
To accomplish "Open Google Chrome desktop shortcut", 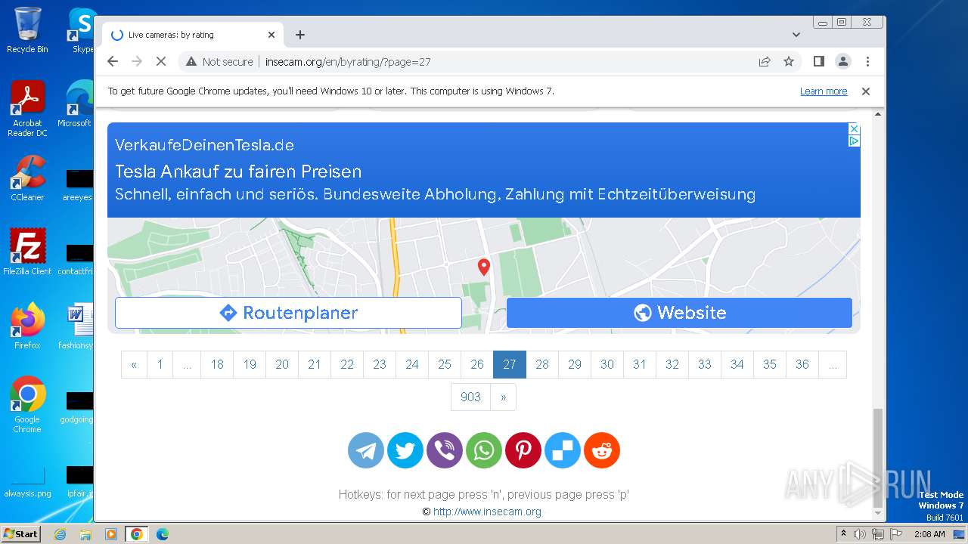I will [x=27, y=404].
